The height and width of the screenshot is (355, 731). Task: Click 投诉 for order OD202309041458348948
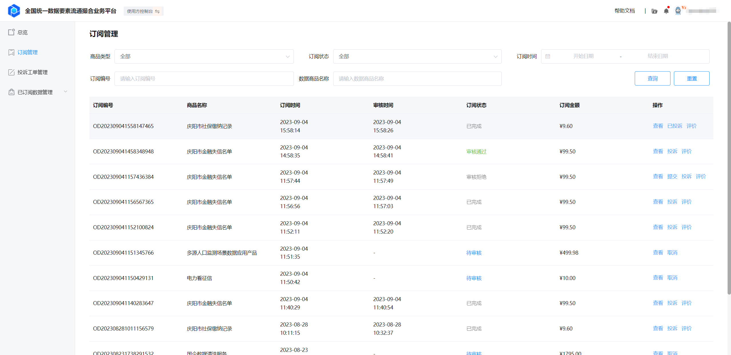[x=672, y=151]
